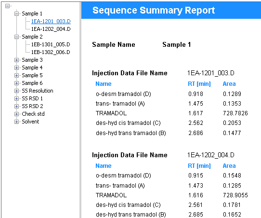Expand the Sample 3 node
Image resolution: width=261 pixels, height=218 pixels.
tap(16, 60)
